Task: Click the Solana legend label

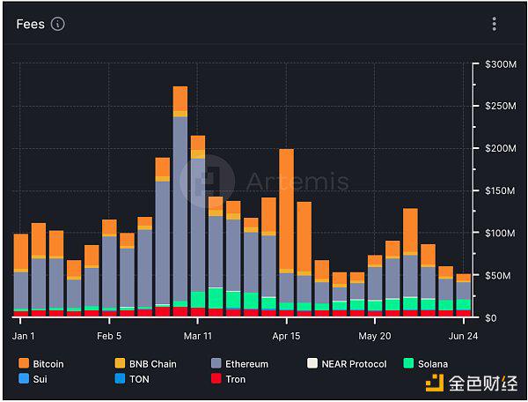Action: (x=433, y=364)
